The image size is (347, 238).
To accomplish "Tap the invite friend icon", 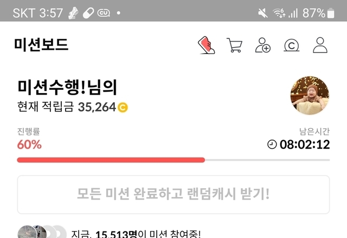I will [263, 45].
